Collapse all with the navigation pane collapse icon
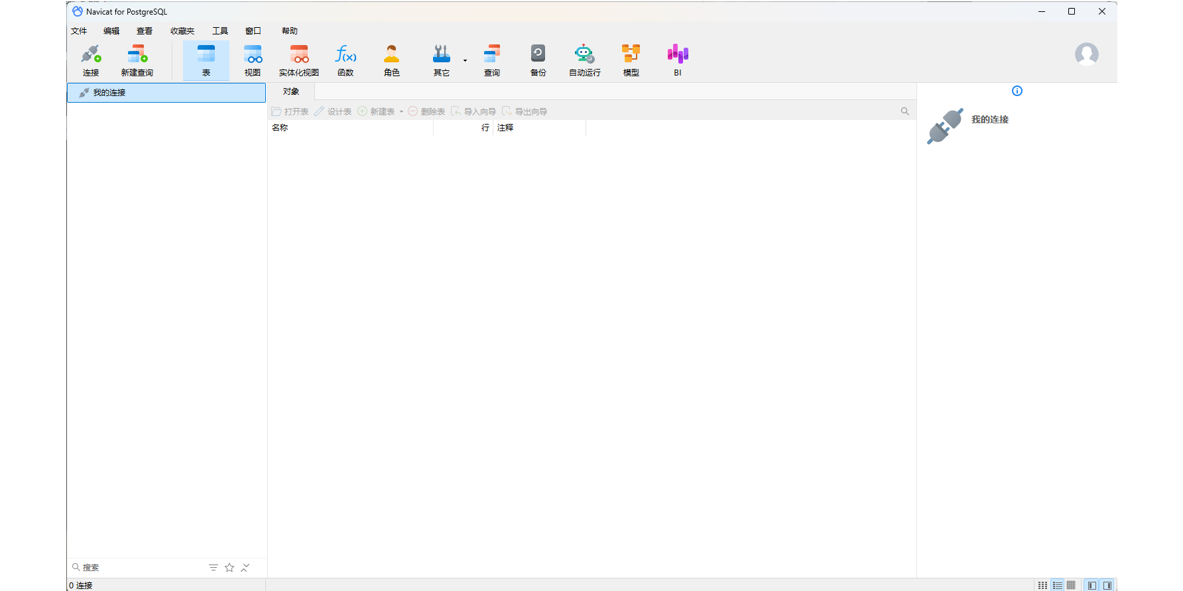1183x591 pixels. [x=245, y=568]
